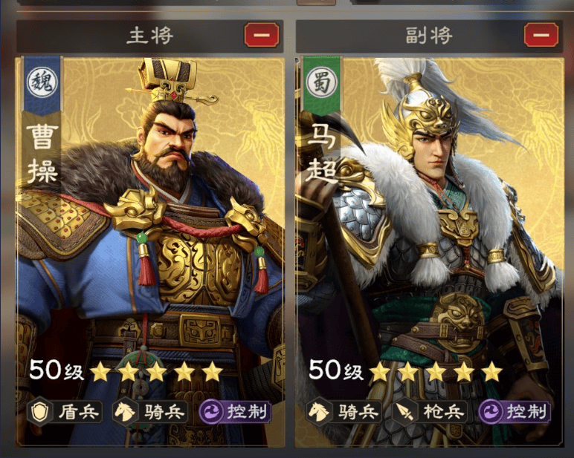Click Ma Chao's horse cavalry icon
574x458 pixels.
pyautogui.click(x=318, y=412)
